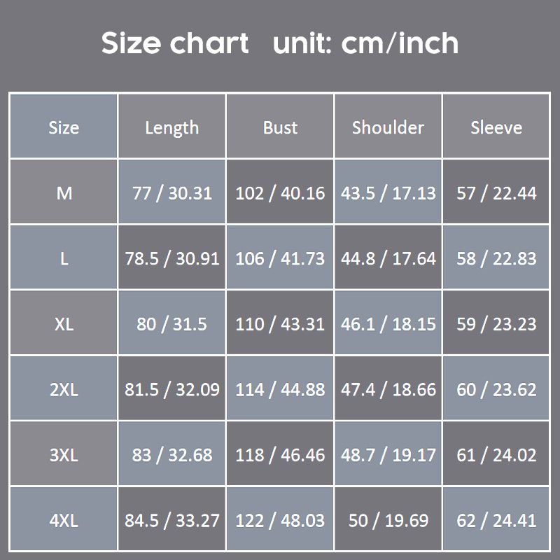Select the Length column header

pyautogui.click(x=172, y=127)
